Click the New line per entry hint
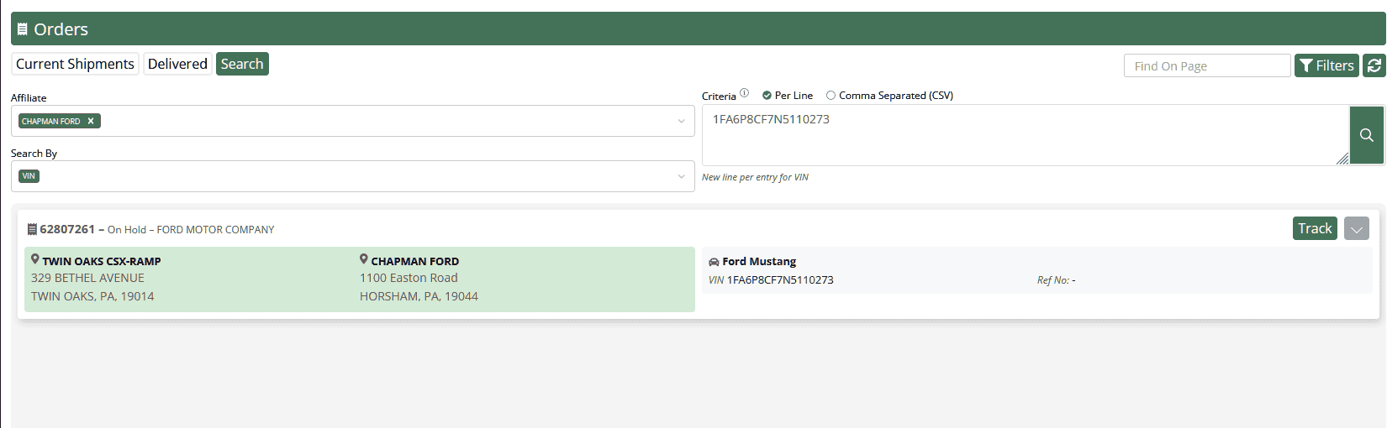 tap(755, 177)
